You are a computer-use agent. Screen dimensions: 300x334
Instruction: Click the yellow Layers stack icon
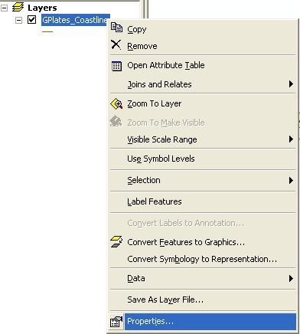tap(18, 7)
